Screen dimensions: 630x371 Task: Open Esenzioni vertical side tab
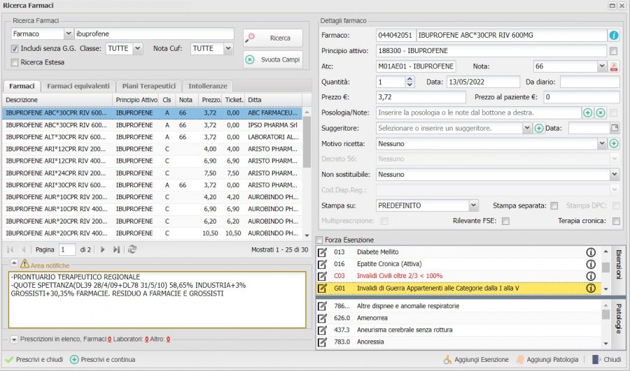coord(618,265)
